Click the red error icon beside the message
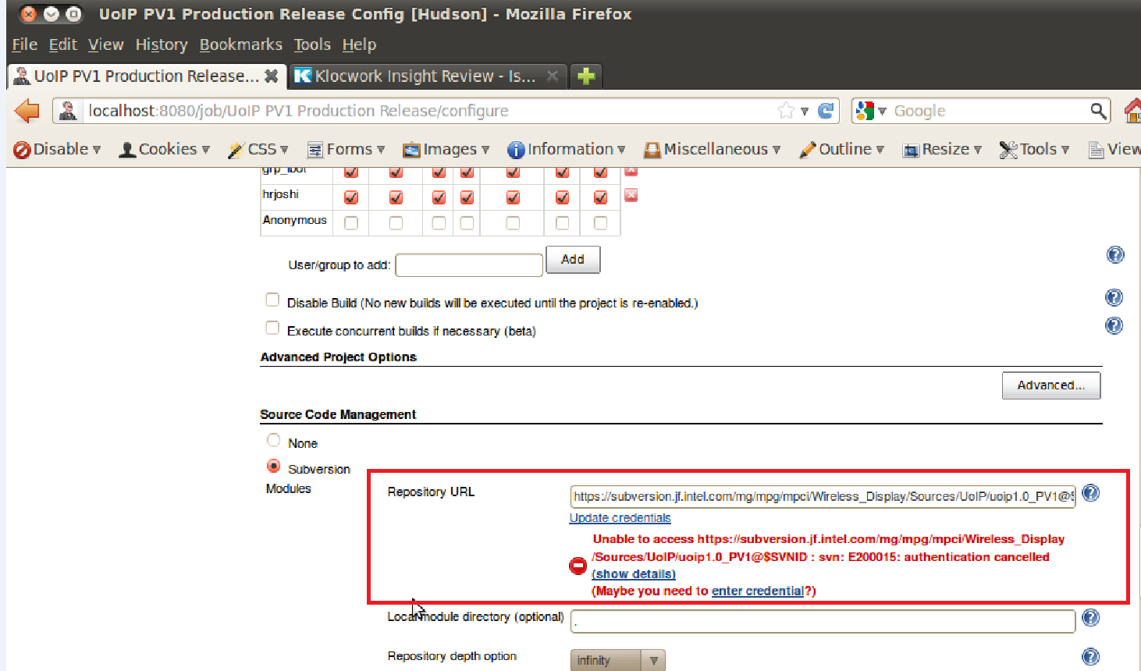Viewport: 1141px width, 671px height. pos(578,566)
